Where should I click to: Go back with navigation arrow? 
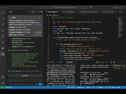[34, 7]
